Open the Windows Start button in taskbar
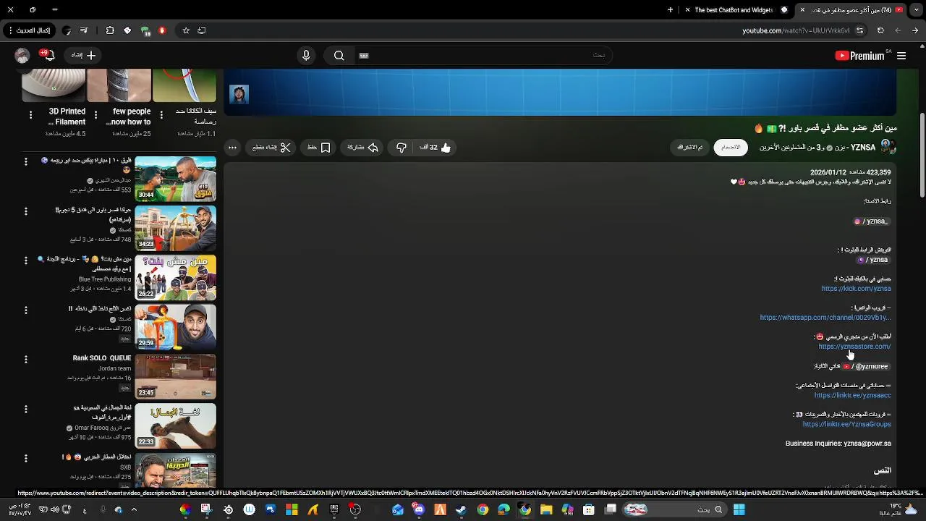The image size is (926, 521). pyautogui.click(x=739, y=509)
